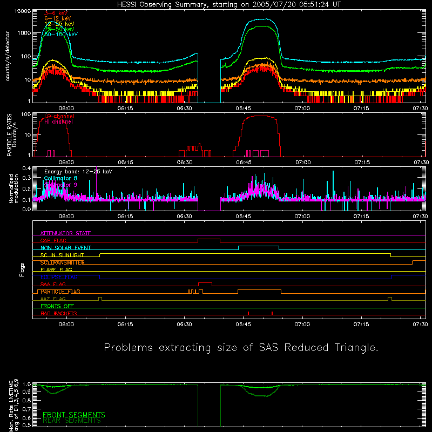Select the Collimator 8 legend label
This screenshot has height=432, width=432.
pos(60,178)
